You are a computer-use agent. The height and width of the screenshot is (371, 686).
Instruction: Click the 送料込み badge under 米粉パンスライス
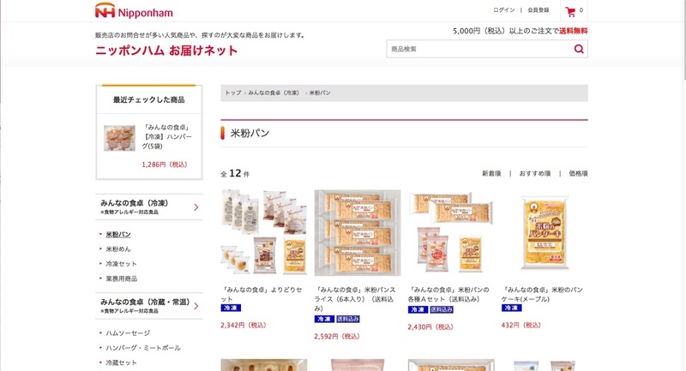point(348,319)
